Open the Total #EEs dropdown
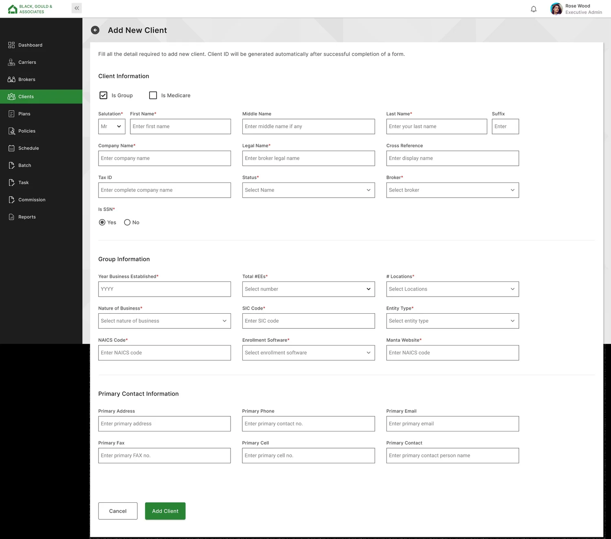 (x=308, y=289)
